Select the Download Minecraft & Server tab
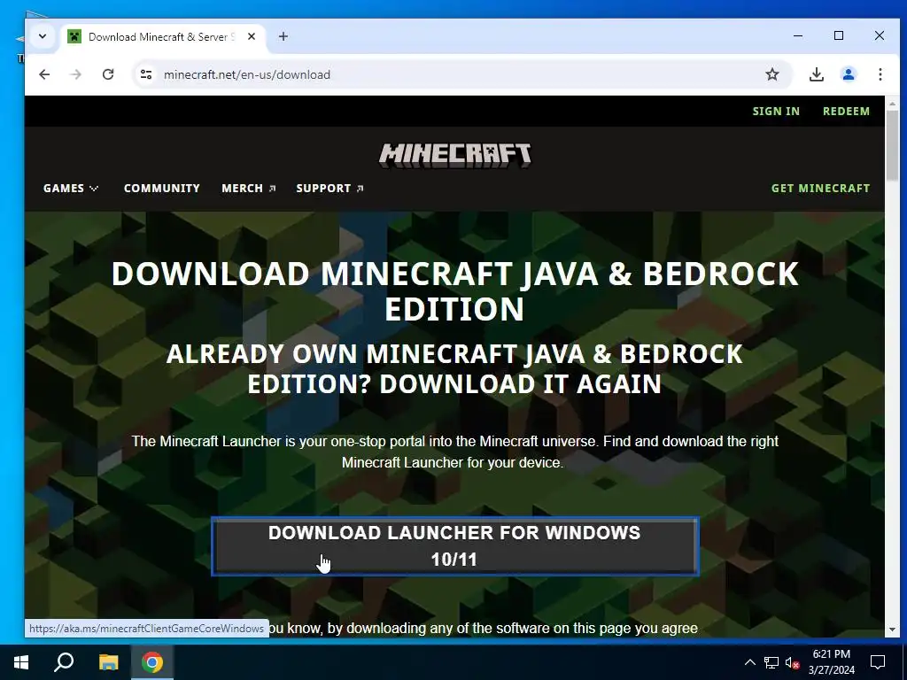 point(161,36)
